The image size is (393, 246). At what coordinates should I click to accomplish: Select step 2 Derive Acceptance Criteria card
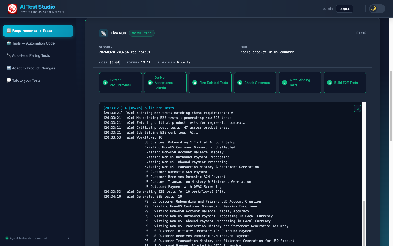[x=165, y=83]
